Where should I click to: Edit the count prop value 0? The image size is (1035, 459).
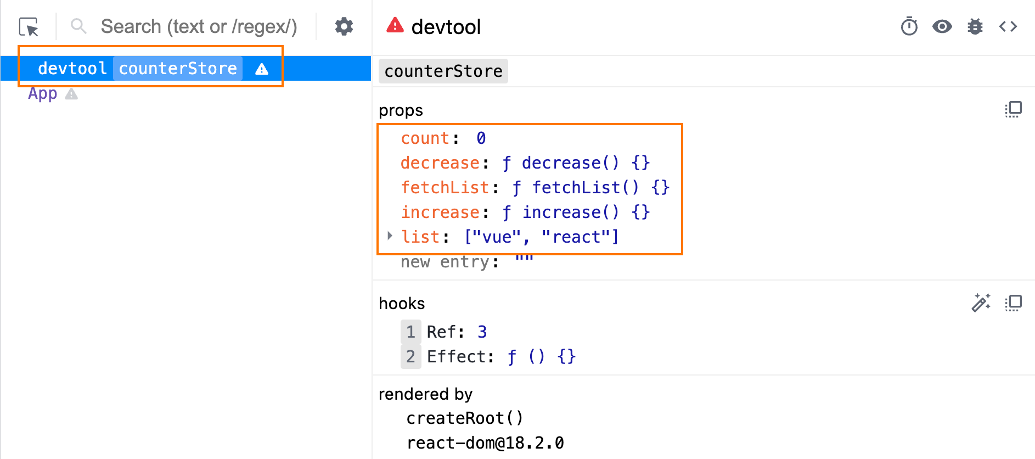point(481,138)
